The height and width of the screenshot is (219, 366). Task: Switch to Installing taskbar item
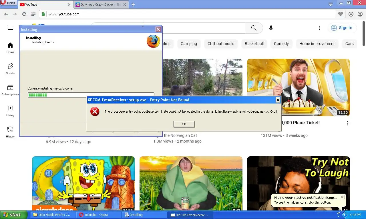(144, 215)
